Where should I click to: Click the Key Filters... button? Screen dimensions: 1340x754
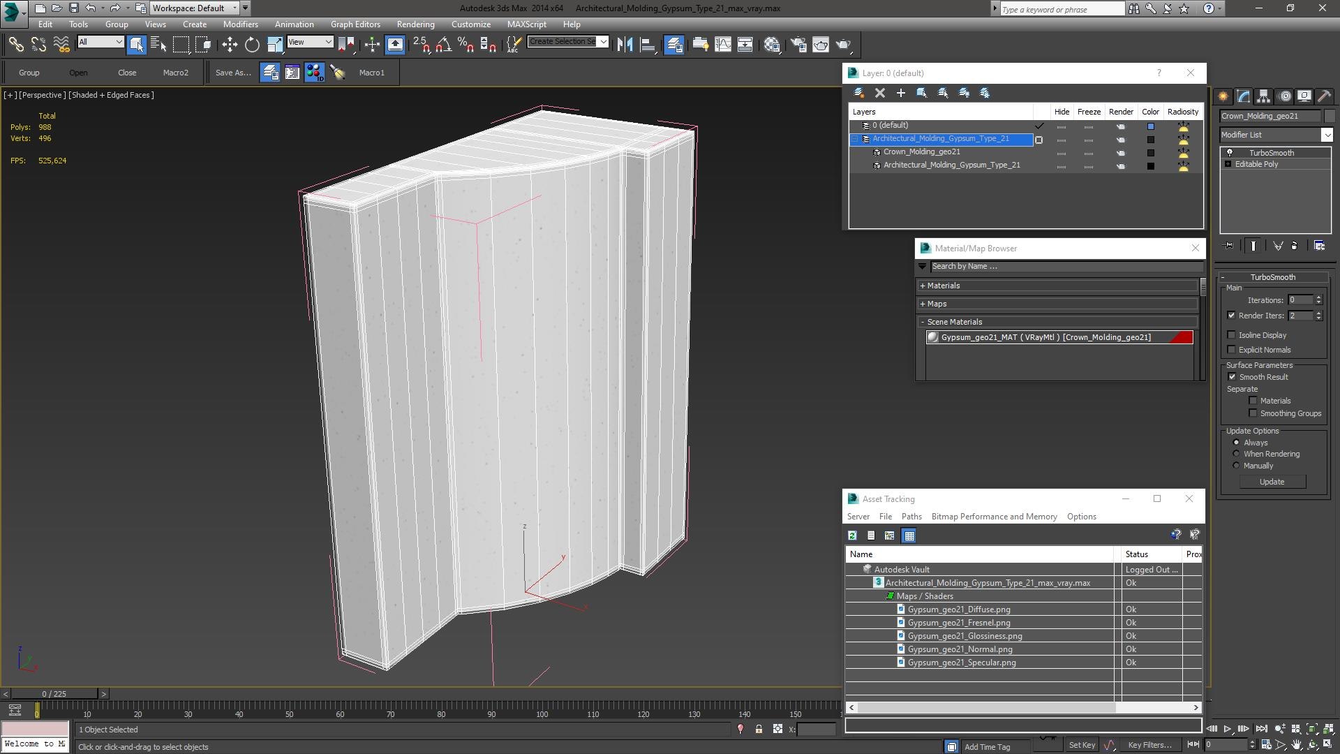(x=1149, y=745)
